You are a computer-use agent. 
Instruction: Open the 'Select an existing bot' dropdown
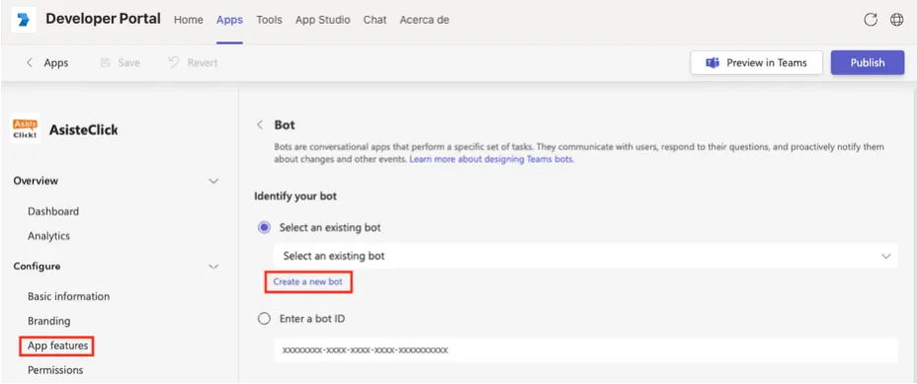(x=585, y=256)
